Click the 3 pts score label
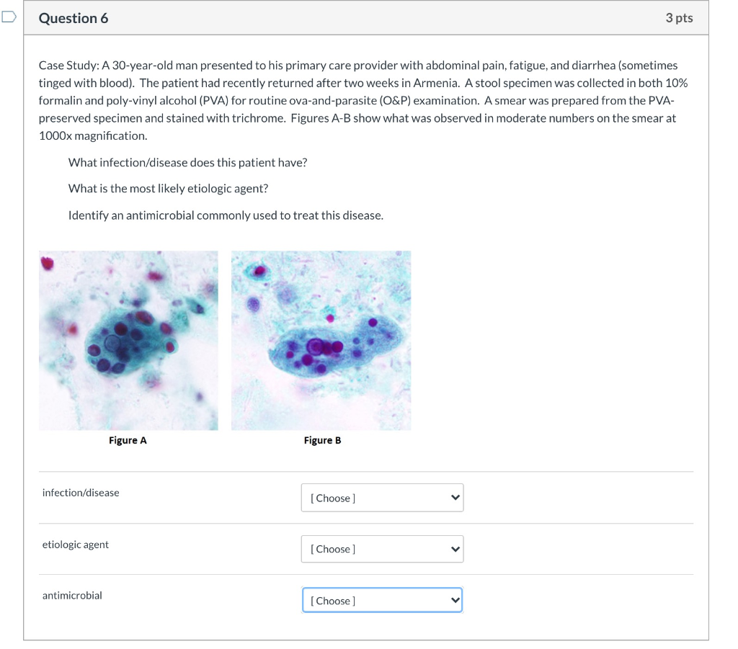Image resolution: width=738 pixels, height=649 pixels. tap(679, 19)
